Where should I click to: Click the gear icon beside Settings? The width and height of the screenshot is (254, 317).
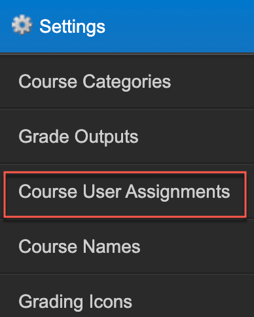pyautogui.click(x=22, y=25)
